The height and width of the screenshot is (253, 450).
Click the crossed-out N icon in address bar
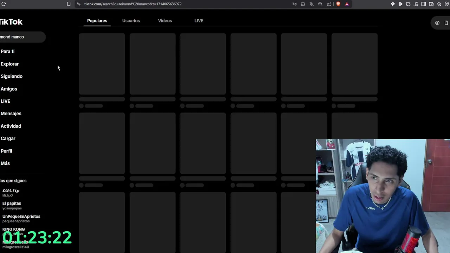(x=295, y=4)
